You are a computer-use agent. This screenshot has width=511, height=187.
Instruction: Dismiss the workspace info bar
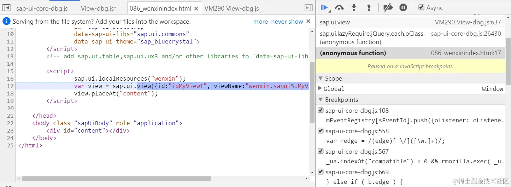[308, 21]
